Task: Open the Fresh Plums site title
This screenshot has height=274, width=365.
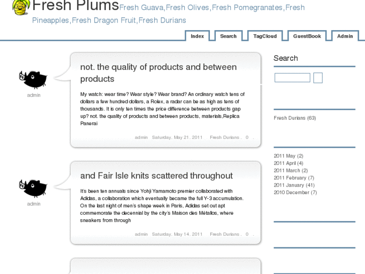Action: tap(75, 7)
